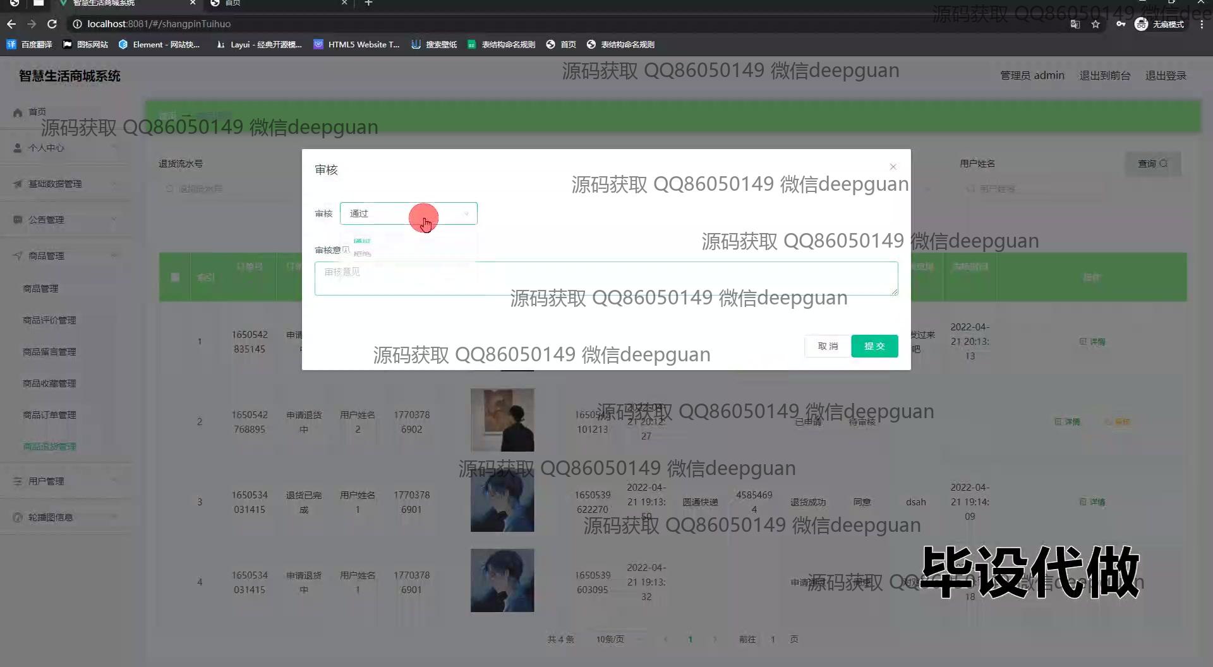The image size is (1213, 667).
Task: Expand the 用户管理 sidebar menu
Action: (x=63, y=481)
